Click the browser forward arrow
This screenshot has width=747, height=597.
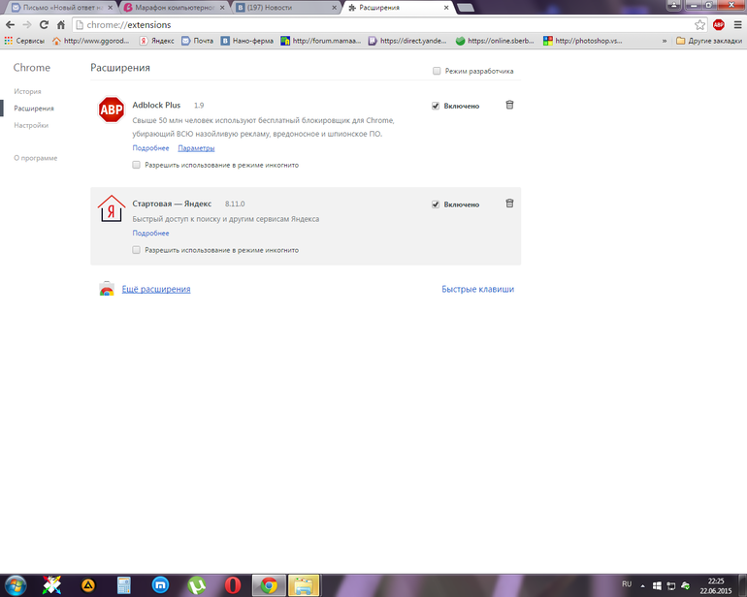pos(27,25)
